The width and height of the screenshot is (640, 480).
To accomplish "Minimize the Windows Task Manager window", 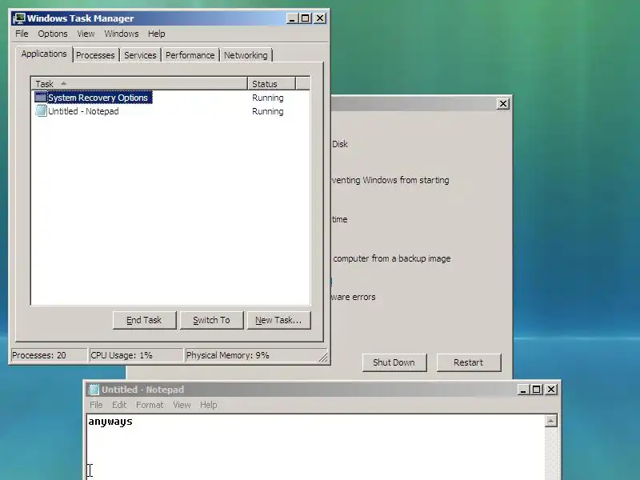I will (x=292, y=18).
